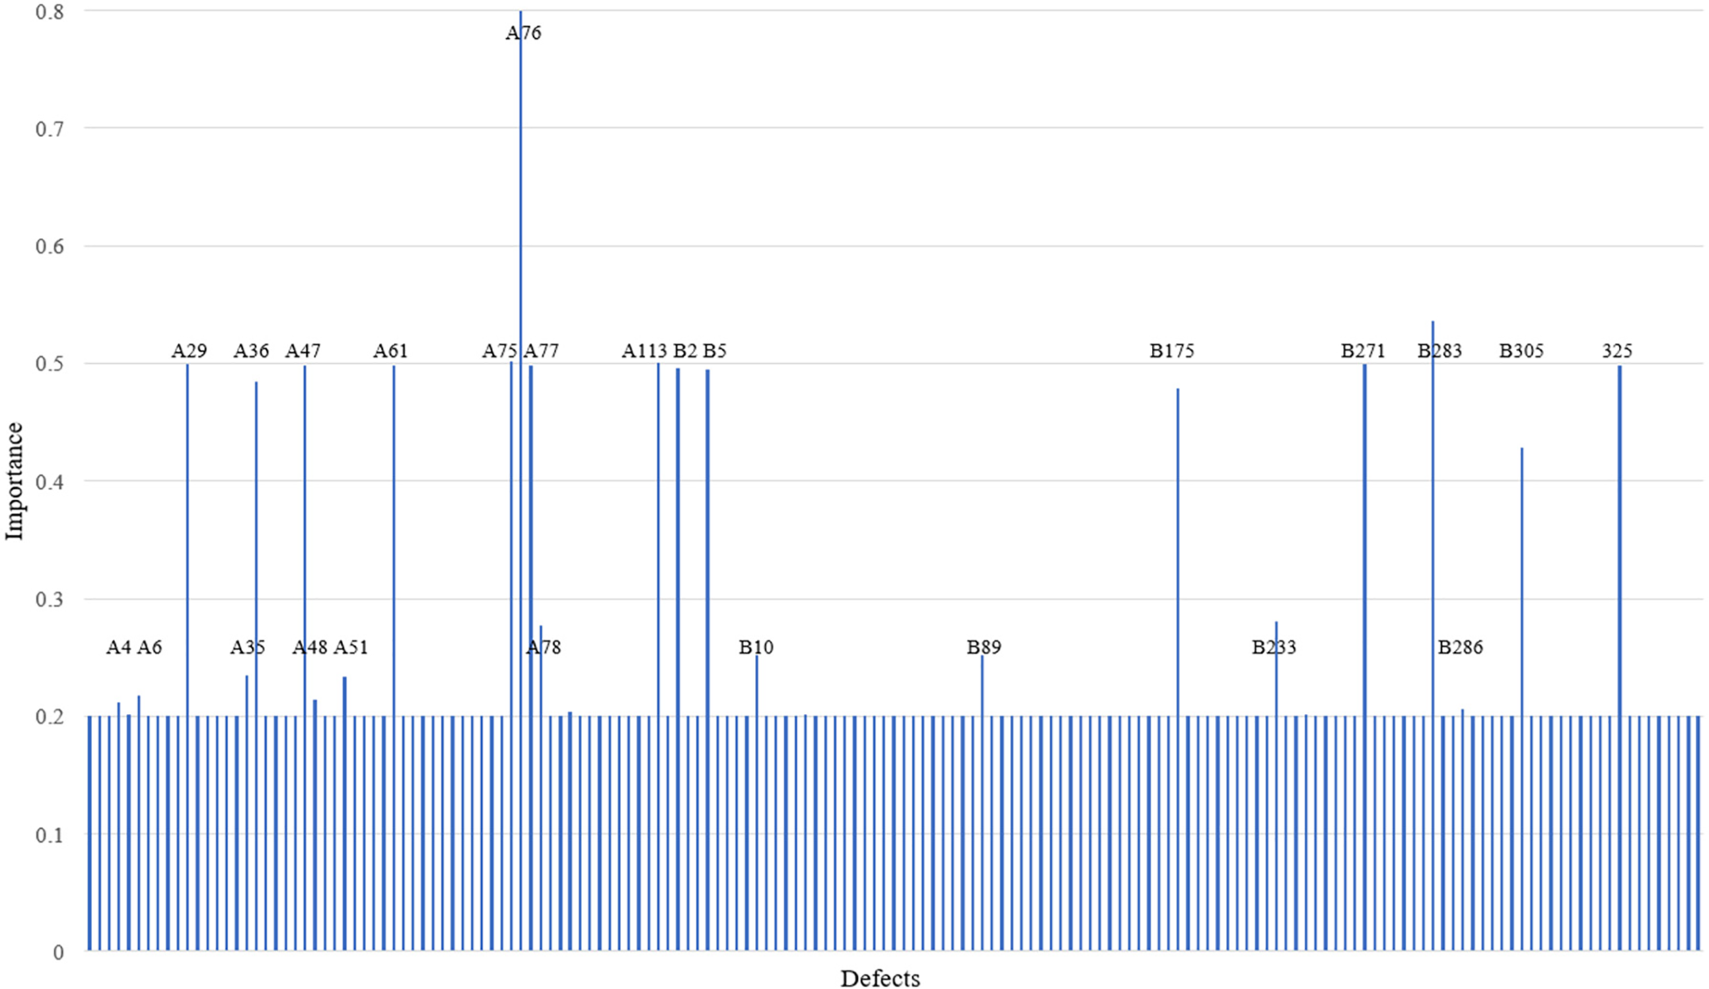Select the B283 data label
Image resolution: width=1709 pixels, height=989 pixels.
point(1439,351)
